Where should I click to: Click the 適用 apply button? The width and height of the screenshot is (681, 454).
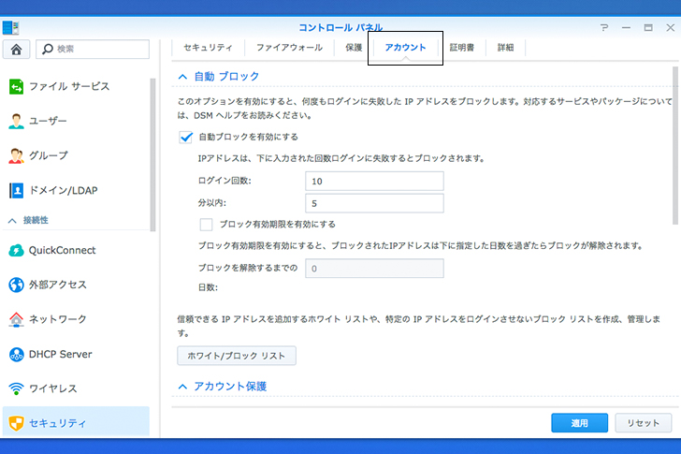(x=579, y=423)
